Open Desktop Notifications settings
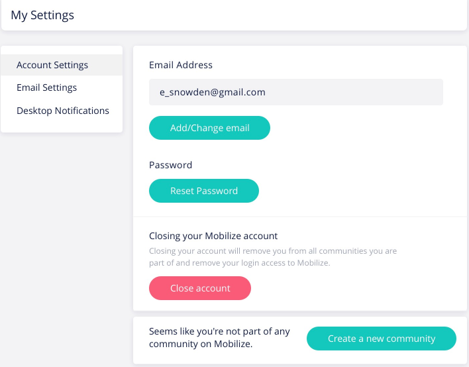Image resolution: width=469 pixels, height=367 pixels. pyautogui.click(x=62, y=111)
